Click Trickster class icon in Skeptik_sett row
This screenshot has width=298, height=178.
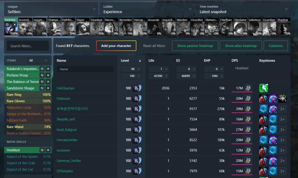pos(137,119)
